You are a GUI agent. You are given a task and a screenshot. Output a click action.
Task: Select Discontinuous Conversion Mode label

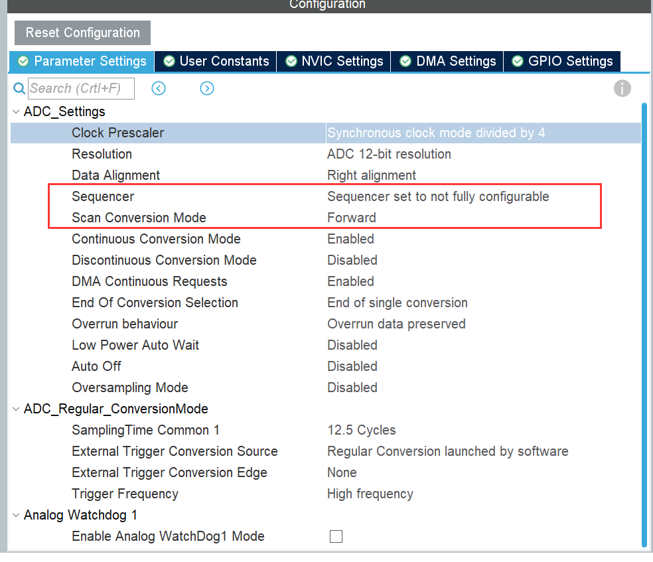point(164,260)
